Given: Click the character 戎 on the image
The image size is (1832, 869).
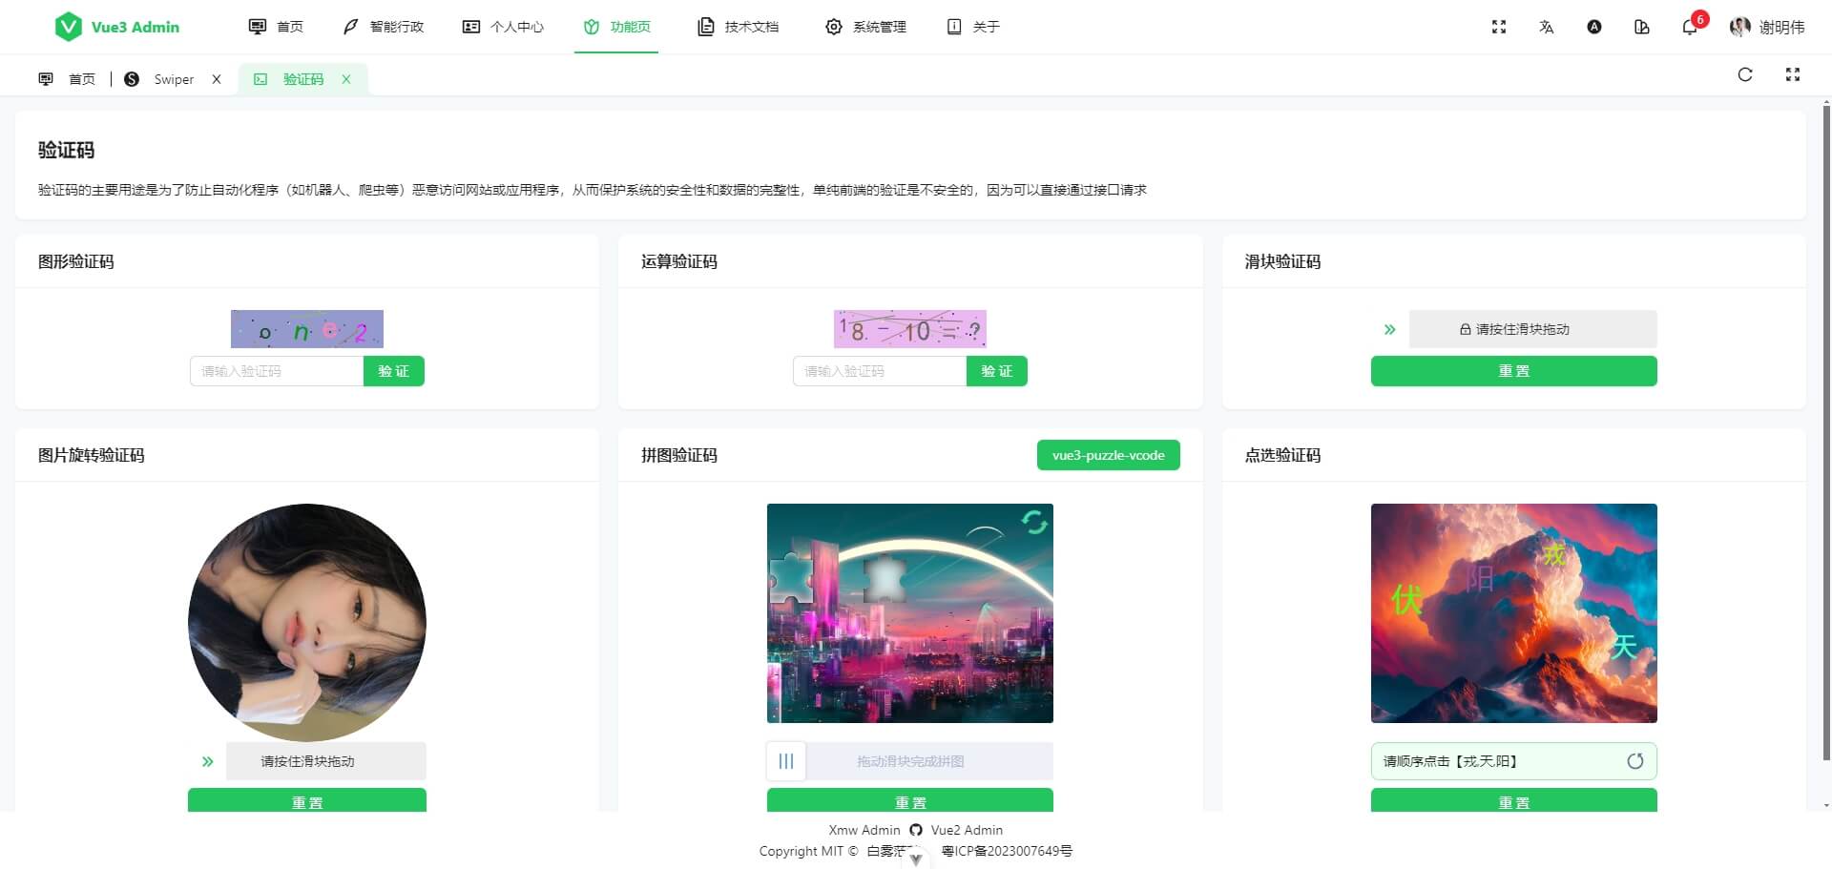Looking at the screenshot, I should 1555,555.
